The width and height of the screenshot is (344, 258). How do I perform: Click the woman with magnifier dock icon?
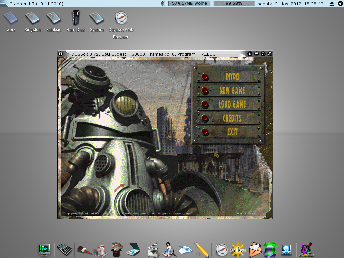point(169,250)
